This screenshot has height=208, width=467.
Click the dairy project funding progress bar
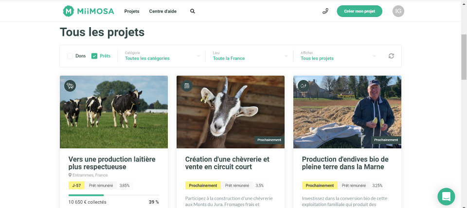point(114,195)
